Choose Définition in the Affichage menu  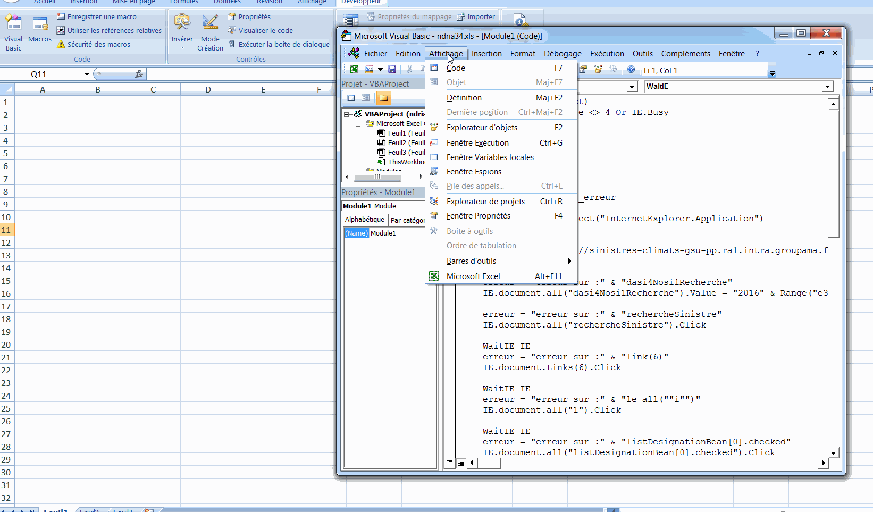tap(501, 98)
